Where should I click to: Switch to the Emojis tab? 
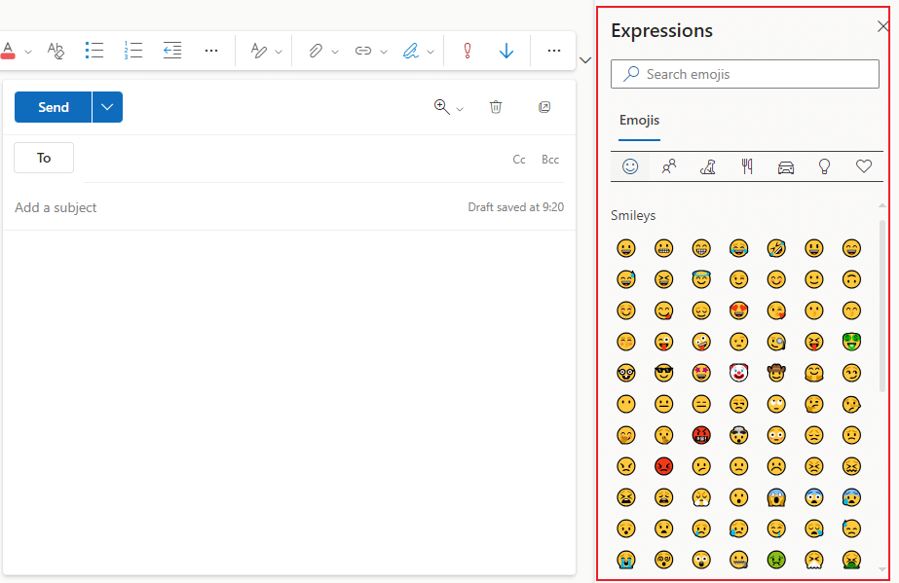point(639,121)
